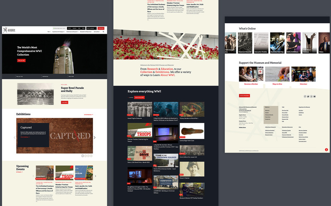Show previous exhibition in Exhibitions carousel
Image resolution: width=331 pixels, height=206 pixels.
tap(14, 138)
